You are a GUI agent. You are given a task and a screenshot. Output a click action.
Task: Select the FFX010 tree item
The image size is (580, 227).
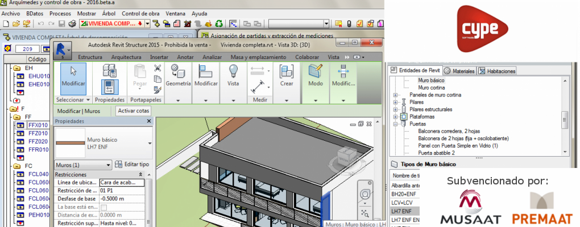tap(38, 125)
